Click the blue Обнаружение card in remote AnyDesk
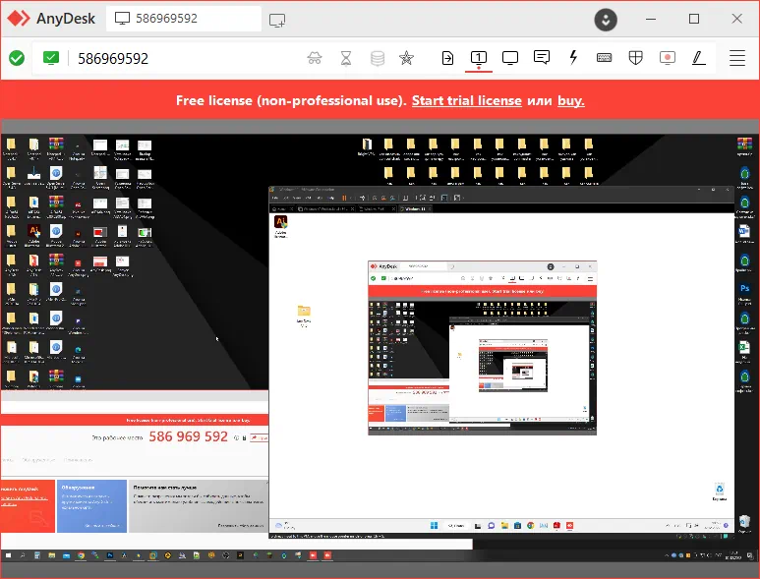Viewport: 760px width, 579px height. 91,506
